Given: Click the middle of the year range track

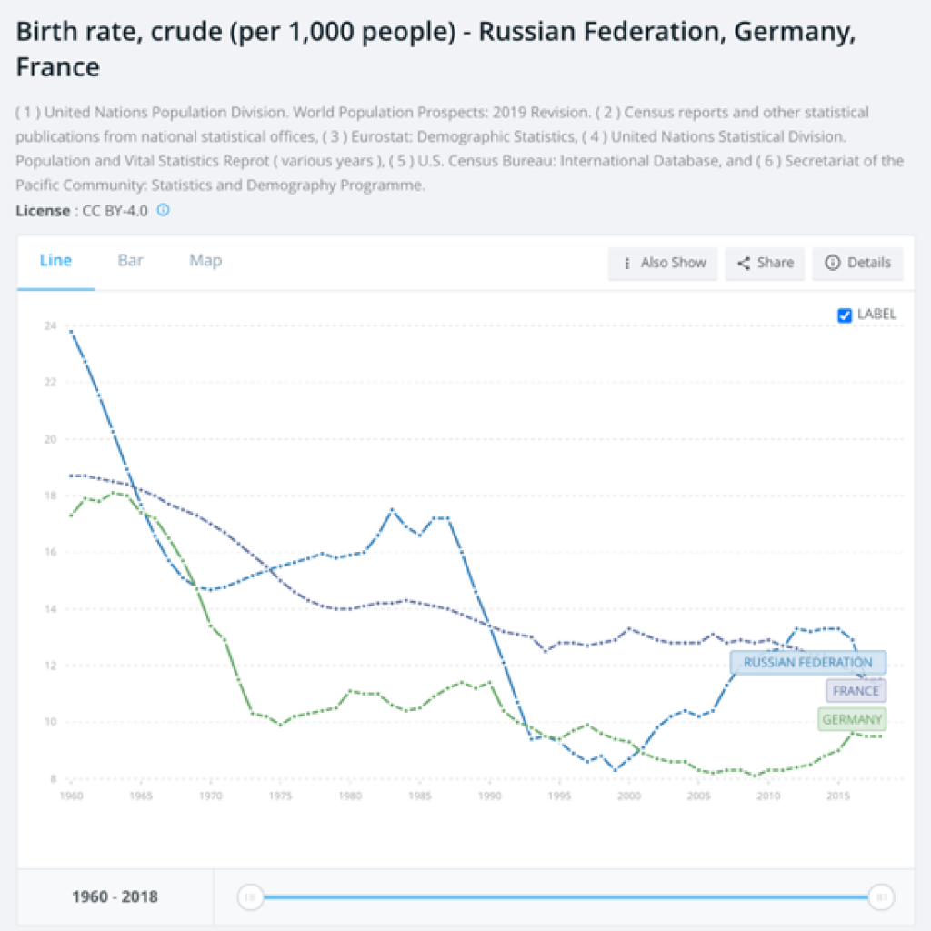Looking at the screenshot, I should pyautogui.click(x=565, y=897).
